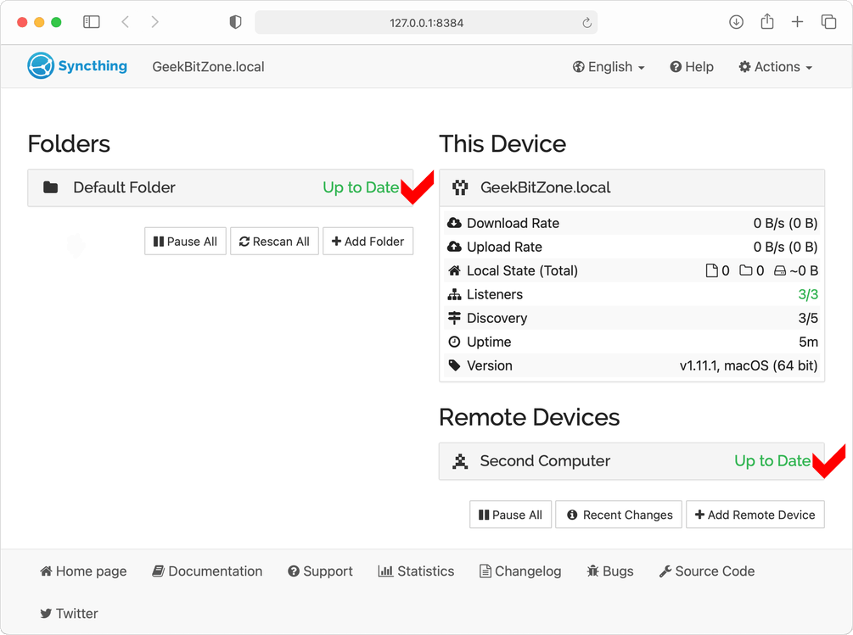Open a new Safari tab
Image resolution: width=853 pixels, height=635 pixels.
(797, 22)
